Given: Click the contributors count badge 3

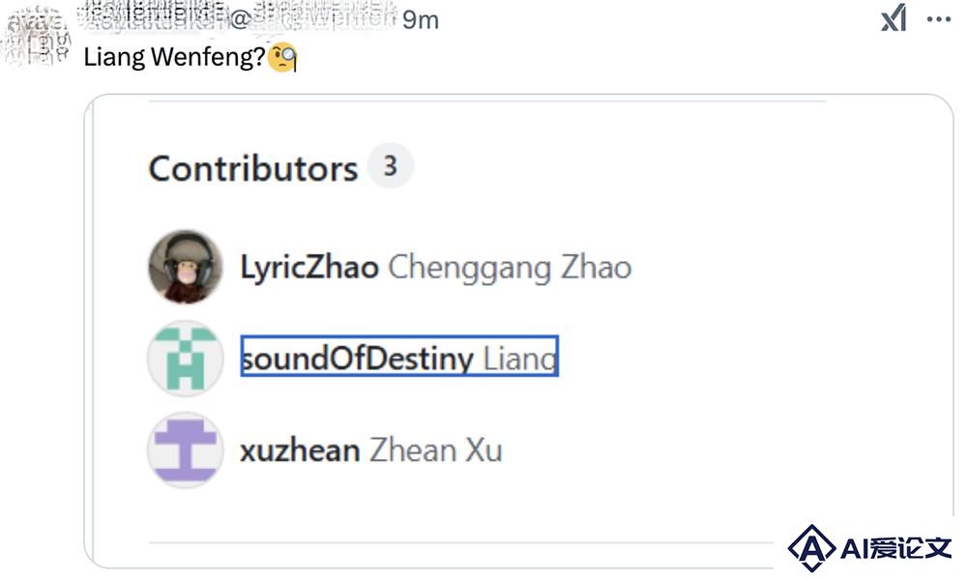Looking at the screenshot, I should coord(390,166).
